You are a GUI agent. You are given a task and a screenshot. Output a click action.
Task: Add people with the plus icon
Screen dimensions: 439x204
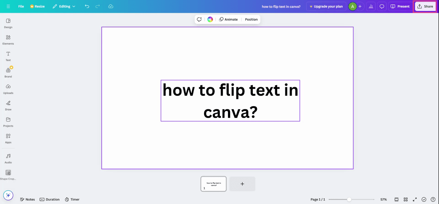coord(360,6)
